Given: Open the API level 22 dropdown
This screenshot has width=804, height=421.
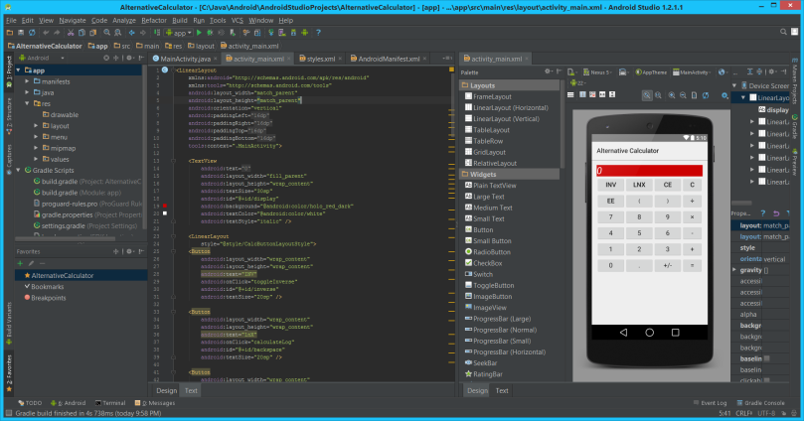Looking at the screenshot, I should click(x=577, y=82).
